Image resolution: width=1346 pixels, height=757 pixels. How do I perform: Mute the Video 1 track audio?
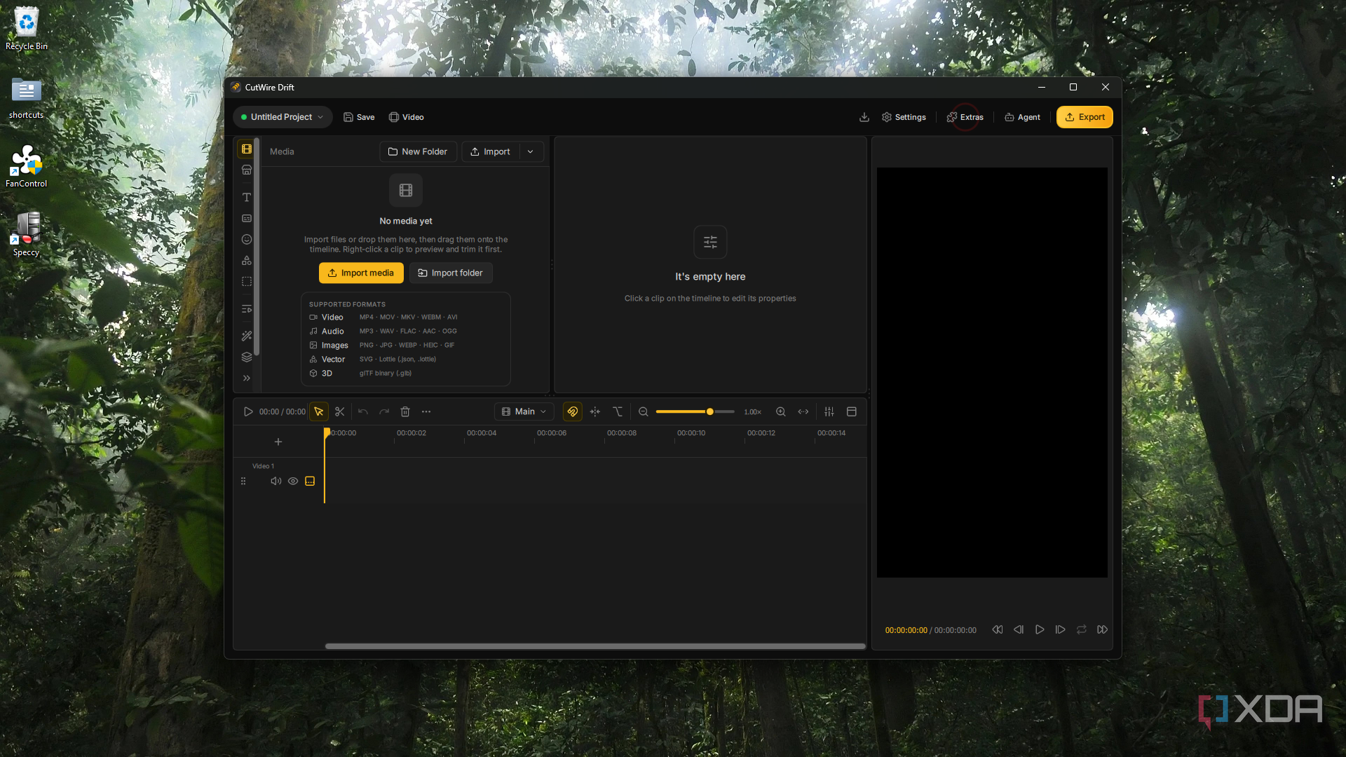[276, 481]
